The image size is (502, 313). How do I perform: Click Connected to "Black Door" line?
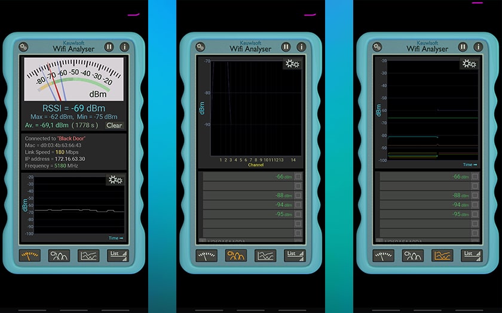point(55,138)
